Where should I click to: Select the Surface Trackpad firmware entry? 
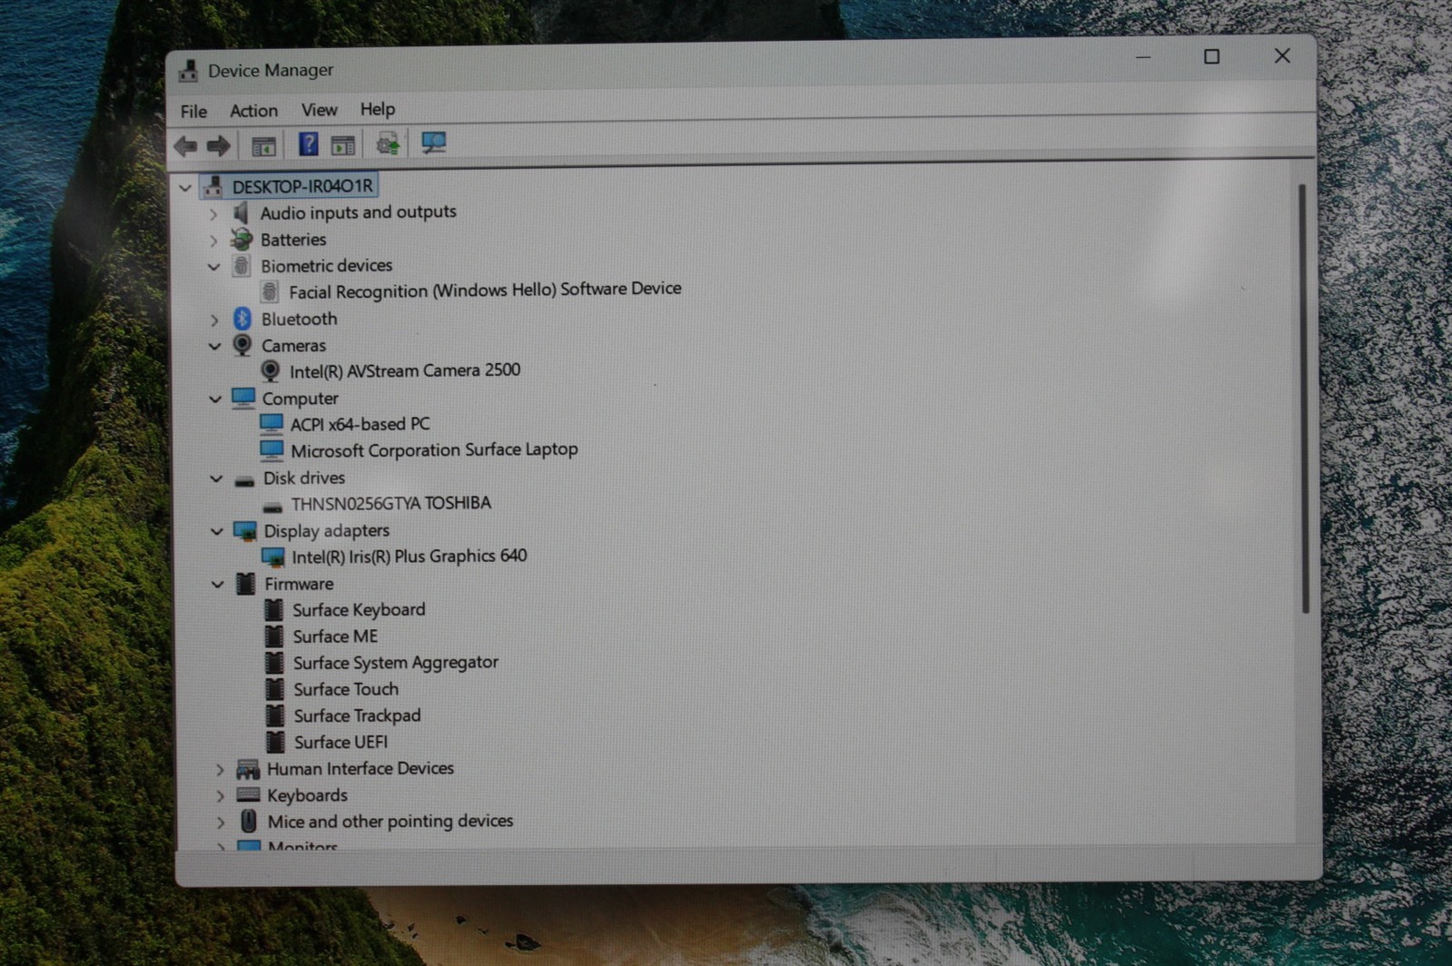click(x=357, y=715)
